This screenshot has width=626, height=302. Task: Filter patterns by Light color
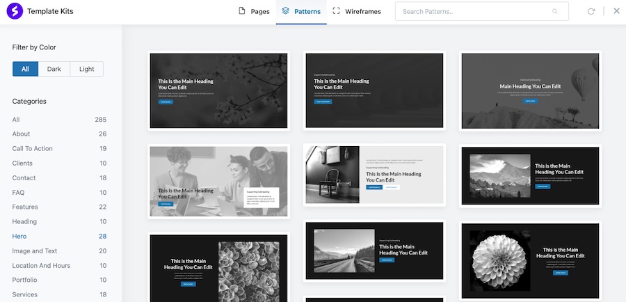coord(87,69)
